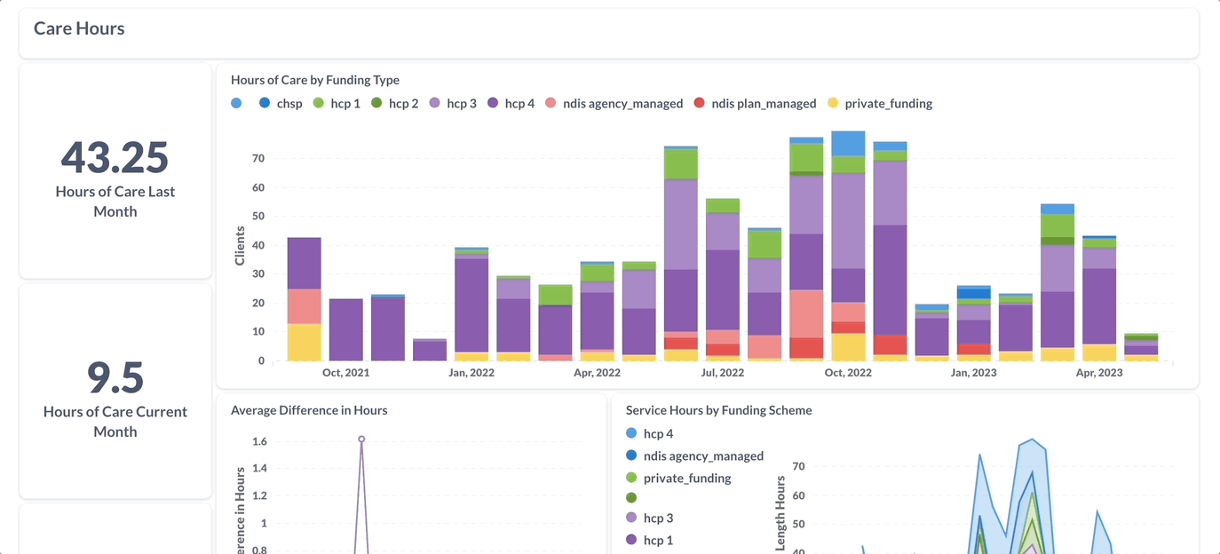
Task: Click the unlabeled light blue legend dot in bar chart
Action: (236, 104)
